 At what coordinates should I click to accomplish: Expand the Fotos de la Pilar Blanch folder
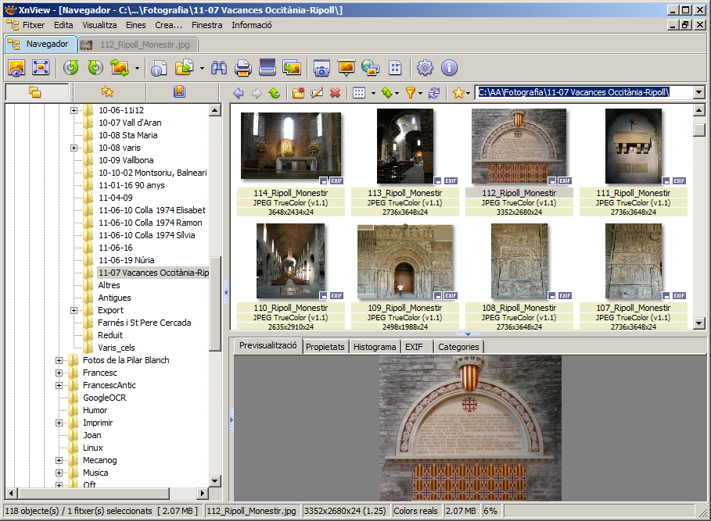59,360
